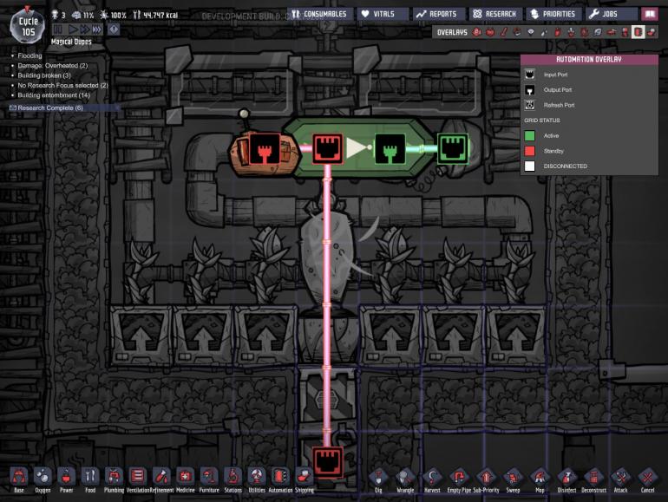This screenshot has width=668, height=502.
Task: Open the Plumbing build category
Action: click(114, 479)
